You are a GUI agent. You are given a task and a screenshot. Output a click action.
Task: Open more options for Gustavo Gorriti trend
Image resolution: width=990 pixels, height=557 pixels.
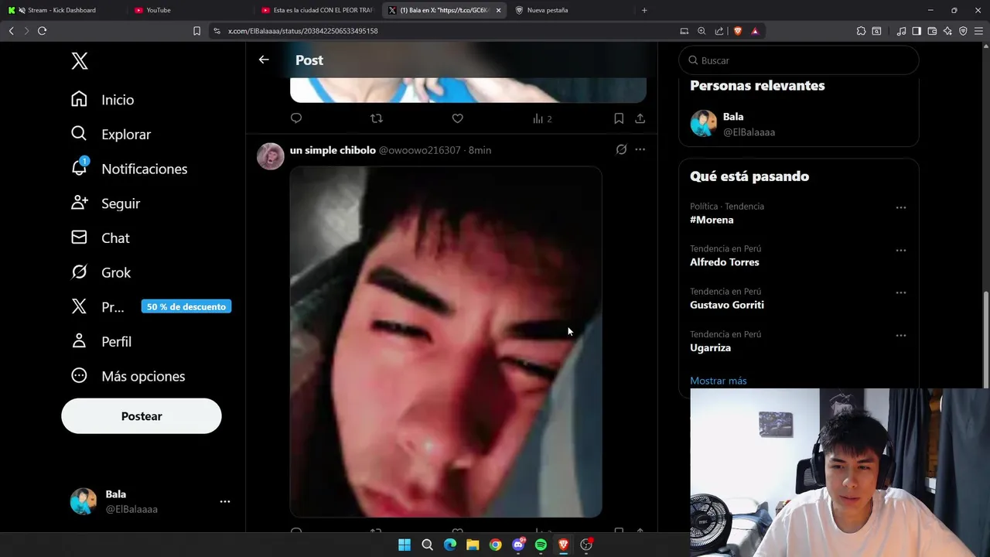pos(901,292)
